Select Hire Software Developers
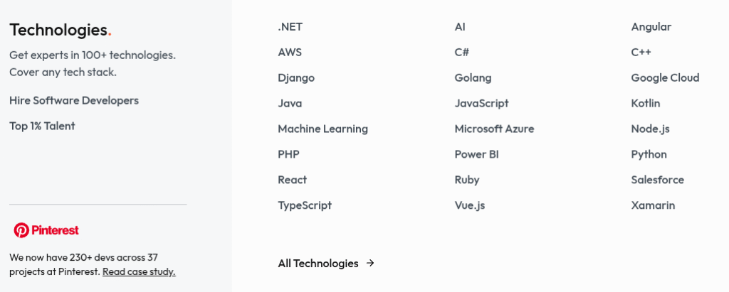Viewport: 729px width, 292px height. pyautogui.click(x=74, y=100)
